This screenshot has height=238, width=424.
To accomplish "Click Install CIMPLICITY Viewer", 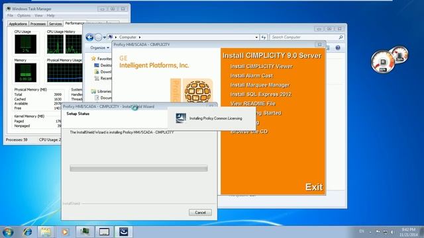I will click(x=261, y=66).
